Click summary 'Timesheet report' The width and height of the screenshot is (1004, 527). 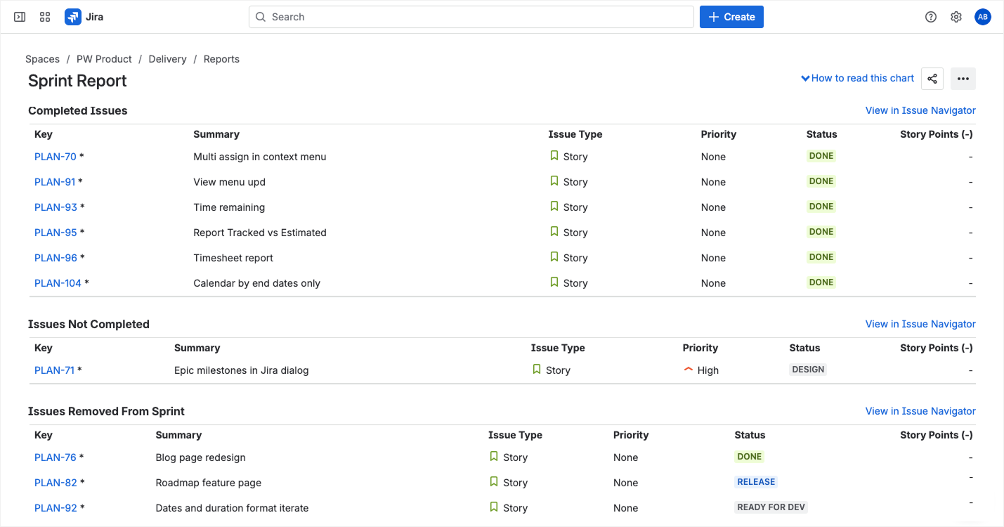[233, 258]
